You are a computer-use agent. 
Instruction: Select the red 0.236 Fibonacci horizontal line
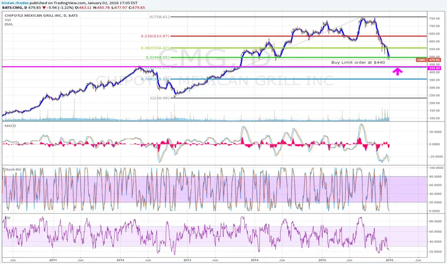click(298, 36)
